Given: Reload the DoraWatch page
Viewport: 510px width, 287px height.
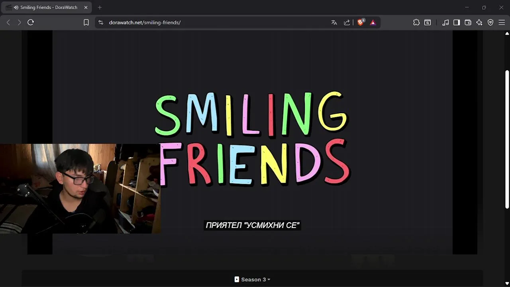Looking at the screenshot, I should pyautogui.click(x=31, y=23).
